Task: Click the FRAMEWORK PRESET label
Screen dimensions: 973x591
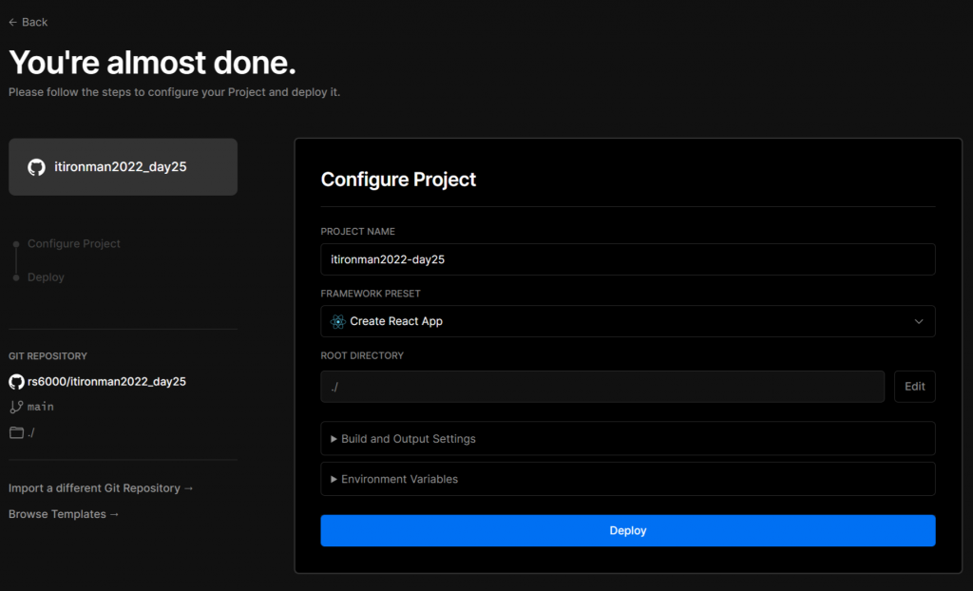Action: coord(371,294)
